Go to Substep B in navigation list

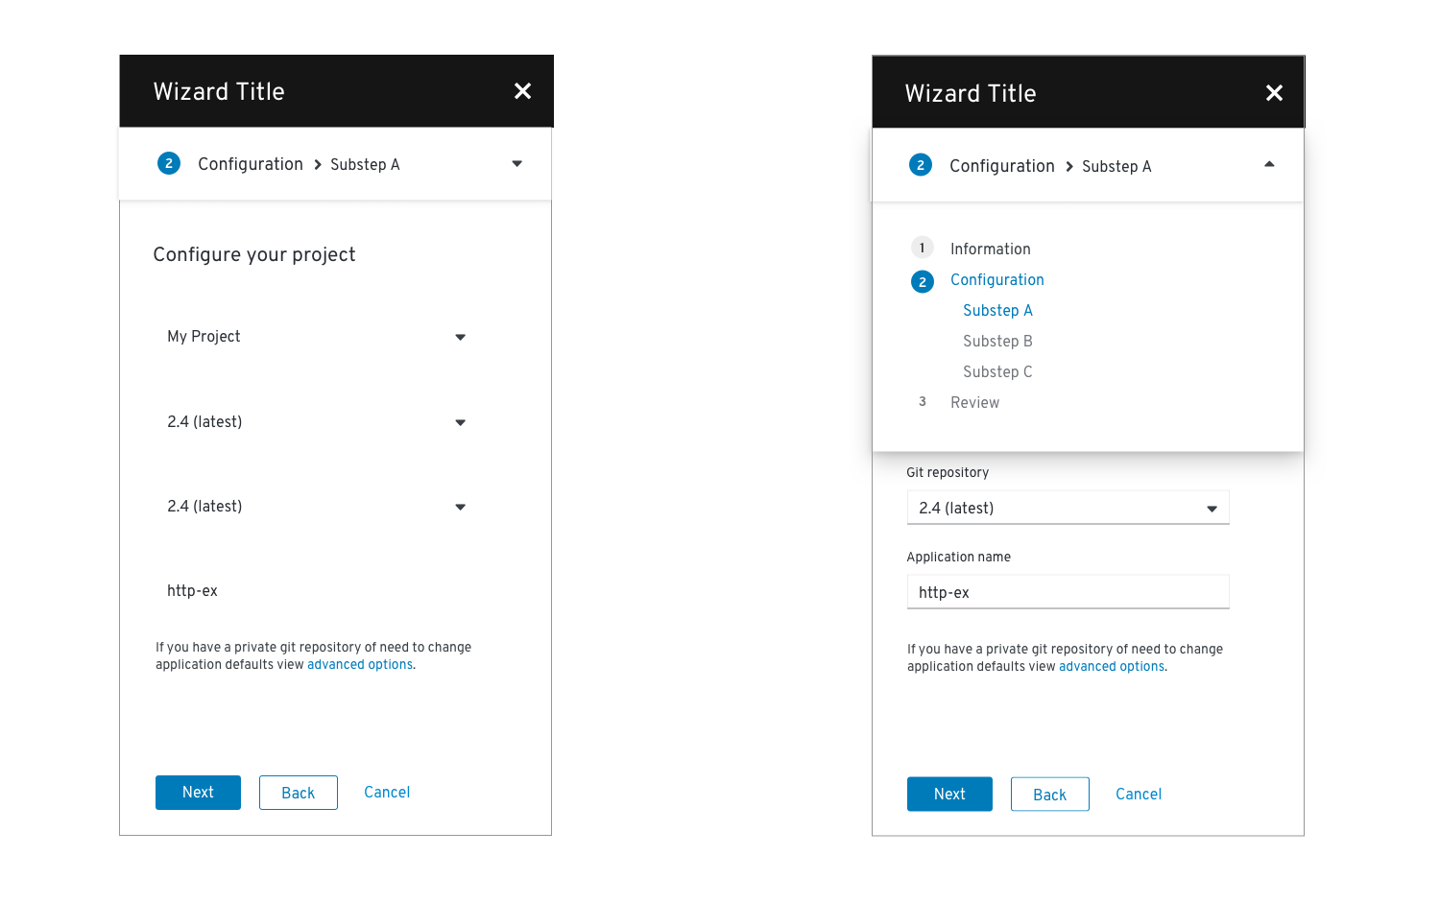(x=997, y=341)
